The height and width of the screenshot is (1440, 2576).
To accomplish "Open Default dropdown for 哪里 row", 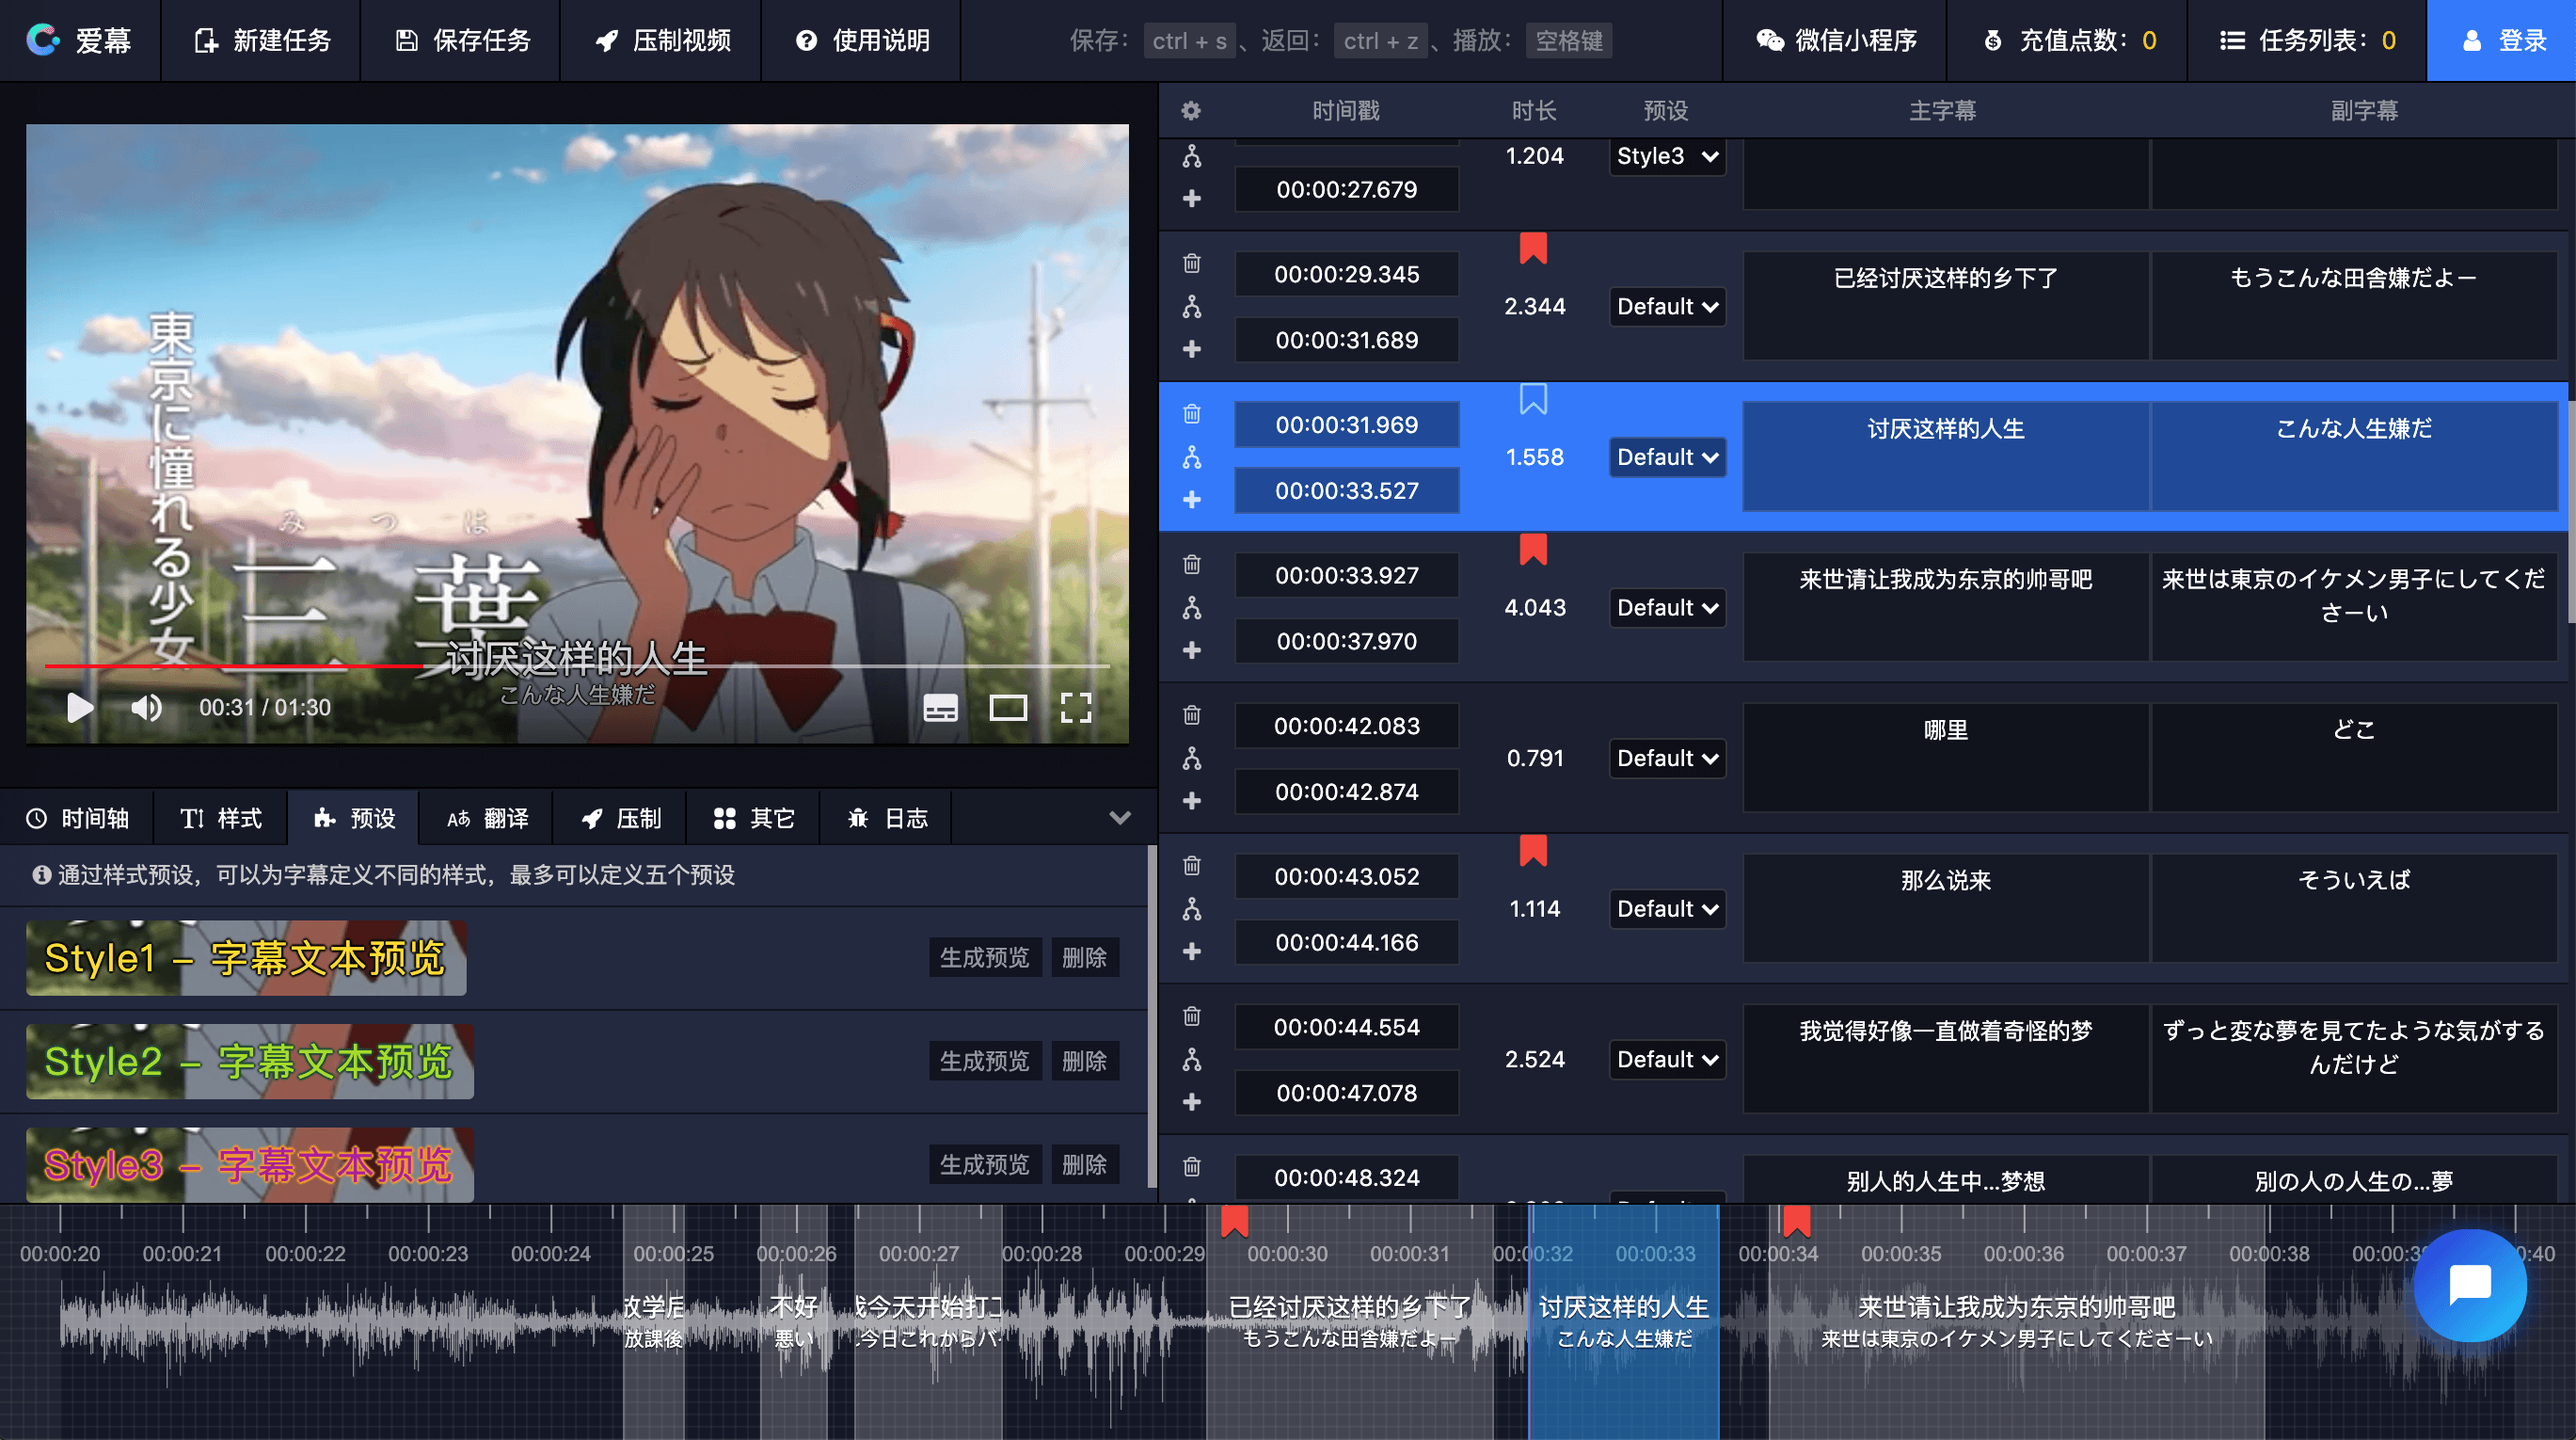I will click(1667, 759).
